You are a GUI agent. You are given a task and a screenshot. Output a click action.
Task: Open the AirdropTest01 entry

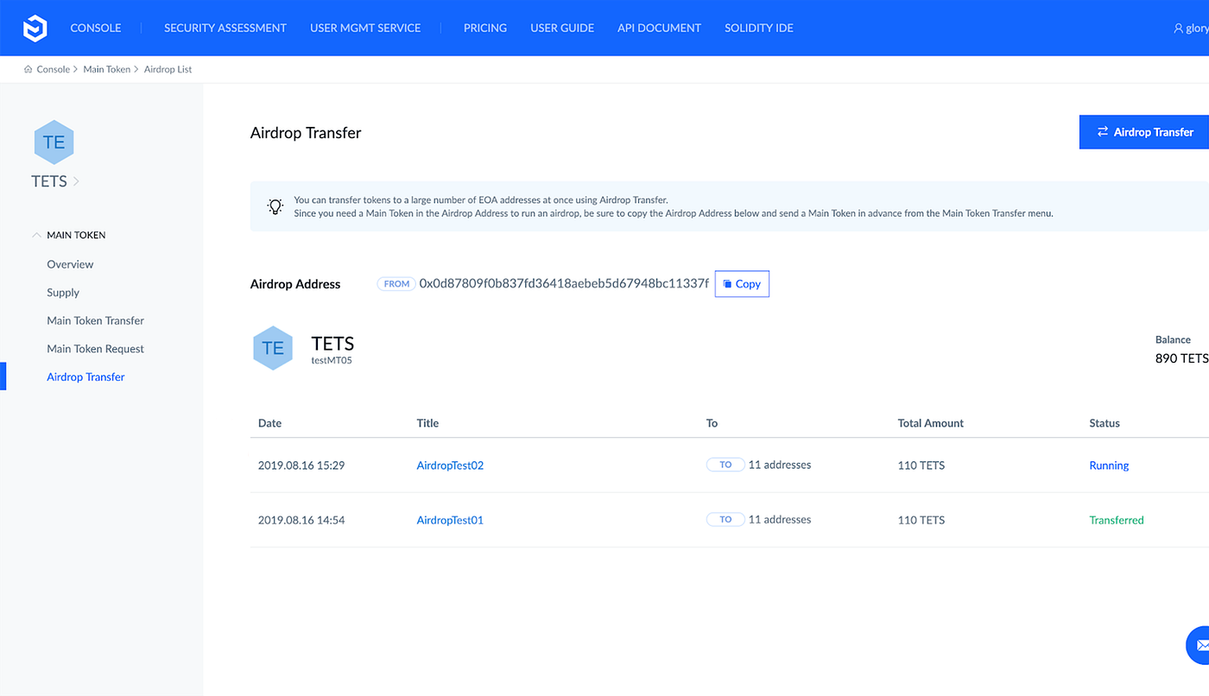click(x=450, y=520)
